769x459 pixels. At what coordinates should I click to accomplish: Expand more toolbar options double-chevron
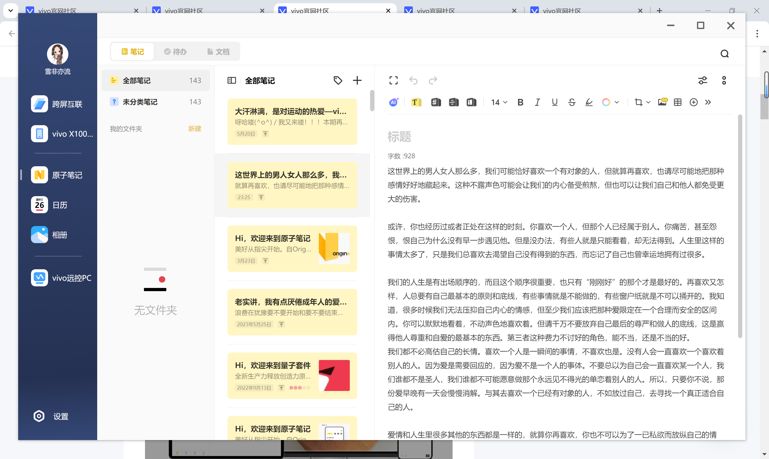pos(708,102)
